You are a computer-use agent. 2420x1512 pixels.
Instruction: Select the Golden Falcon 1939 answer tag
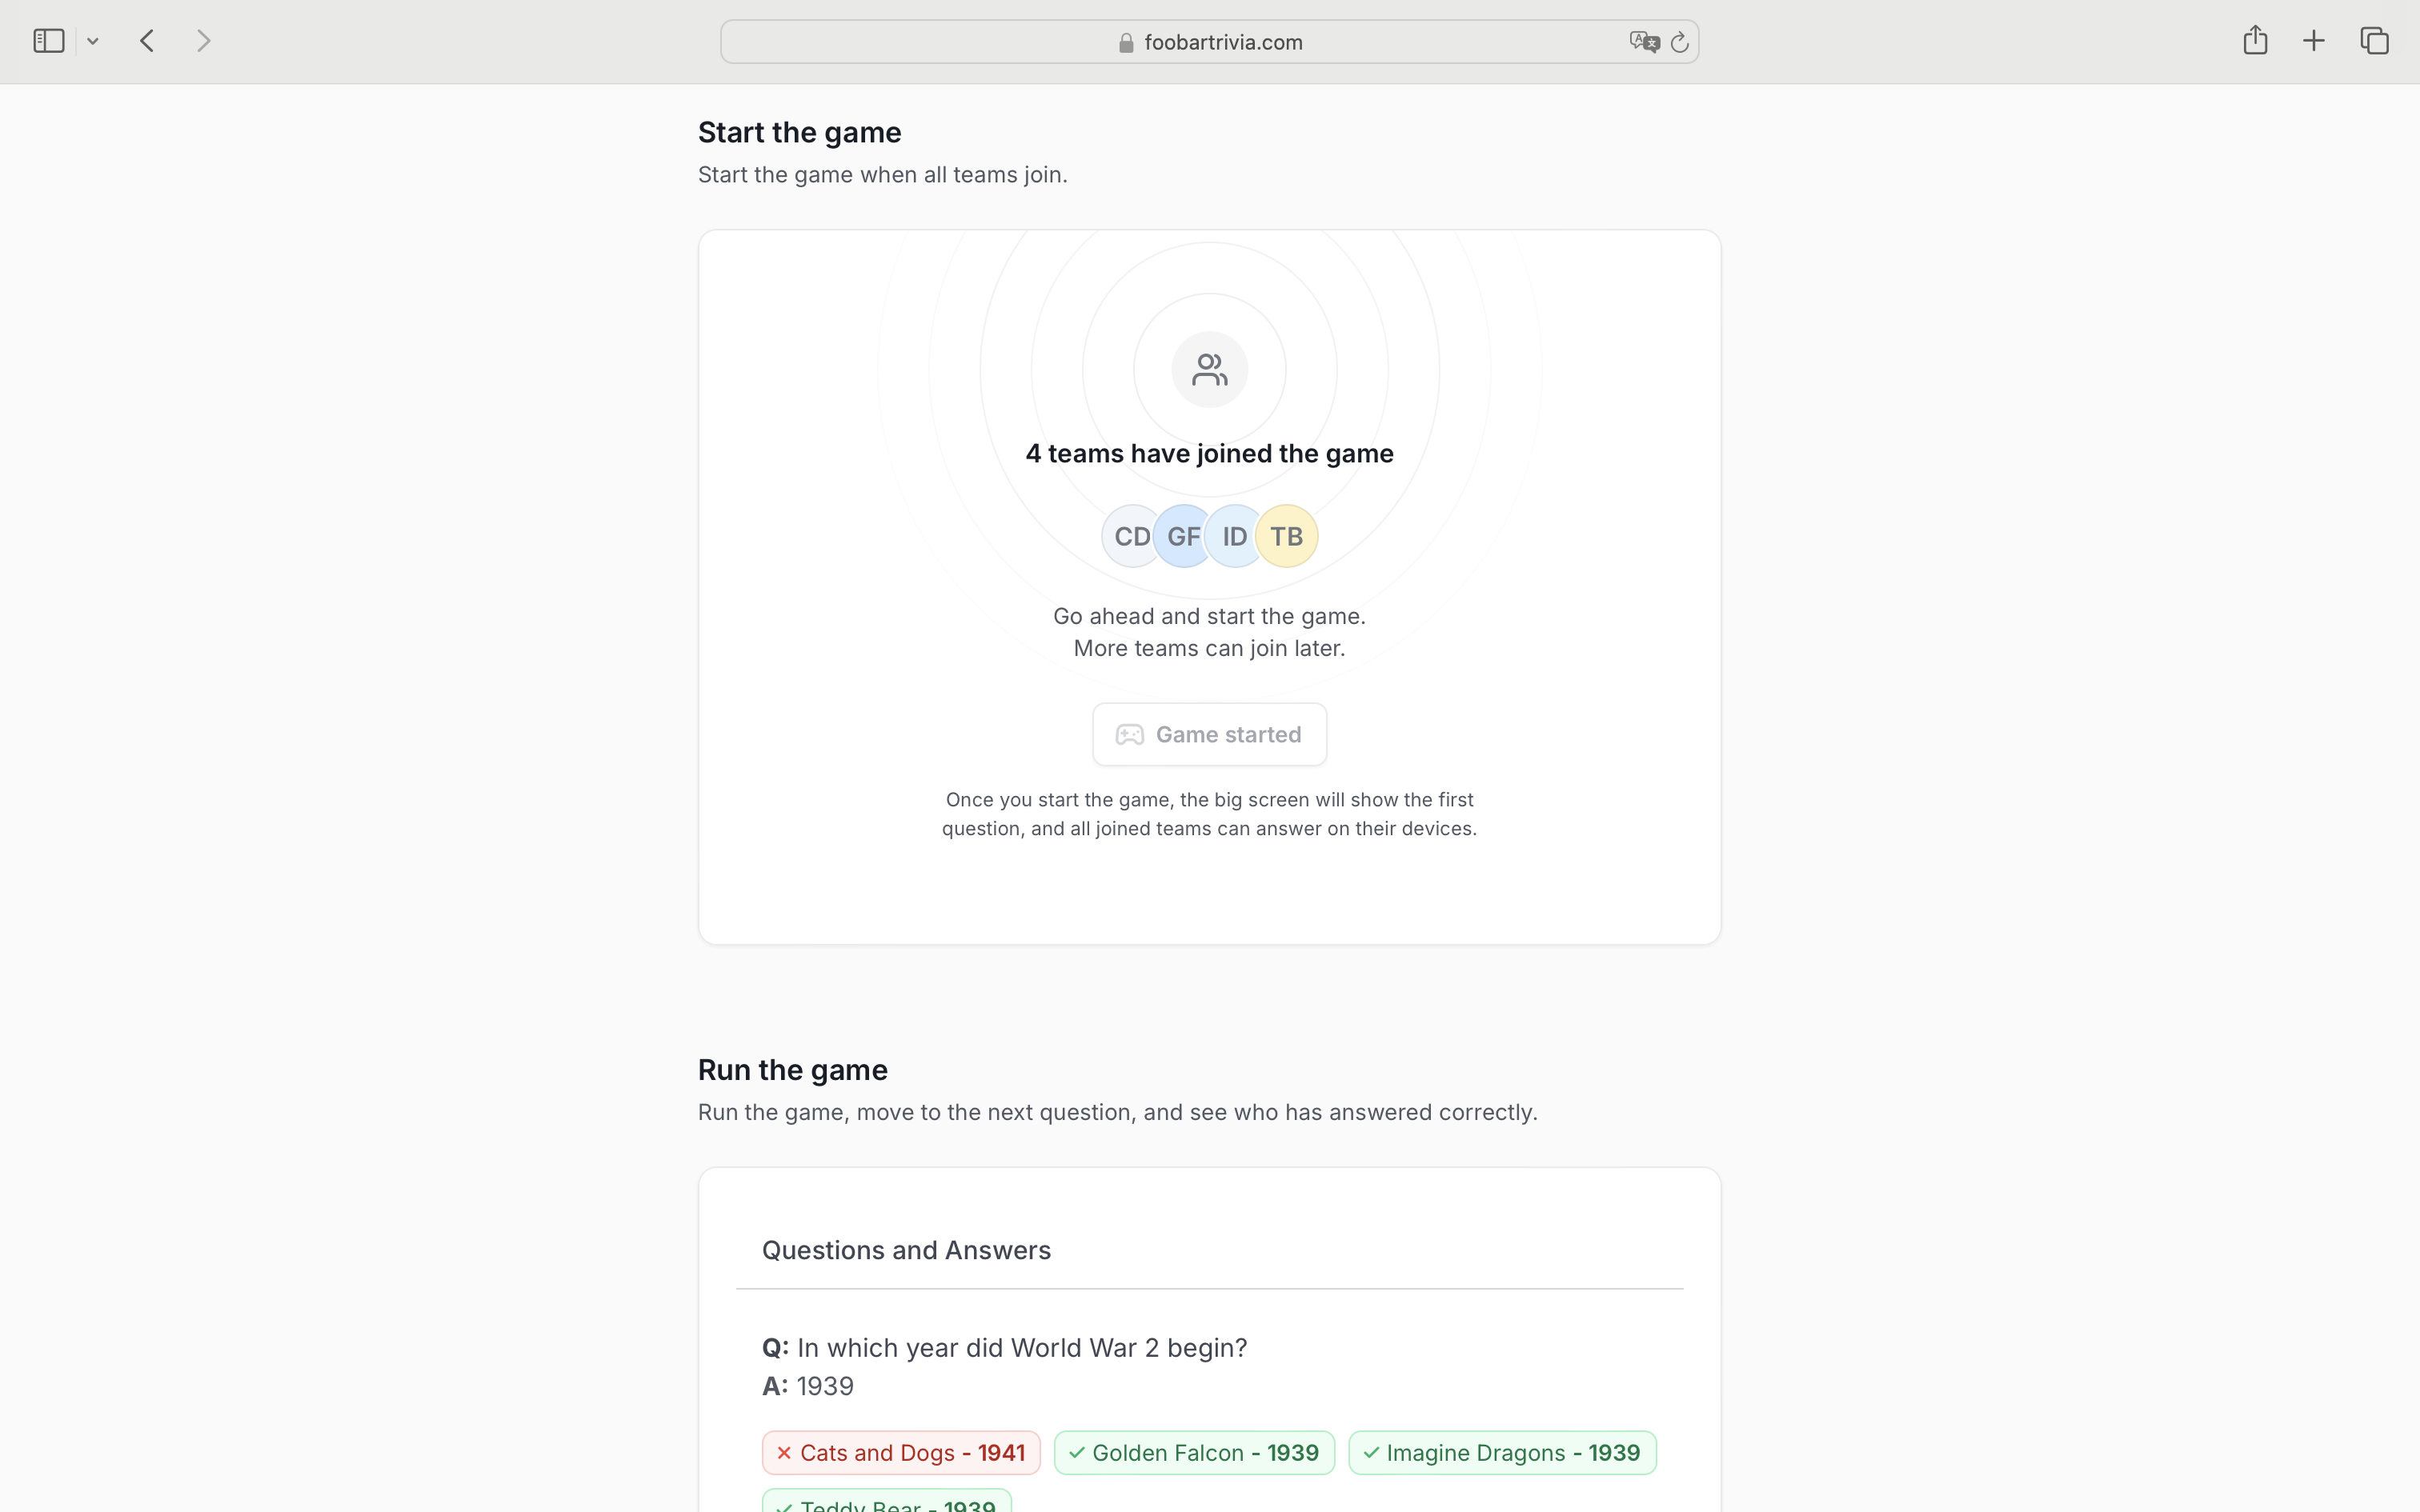coord(1194,1453)
